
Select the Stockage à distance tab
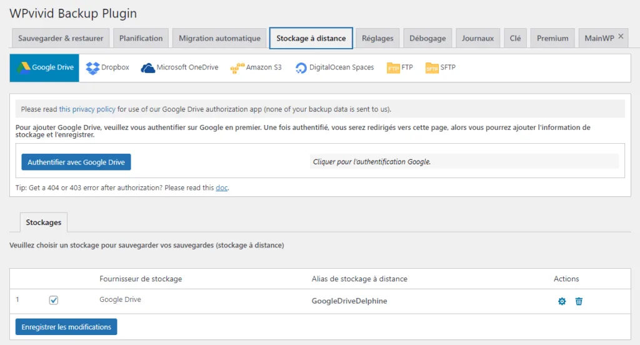click(311, 38)
